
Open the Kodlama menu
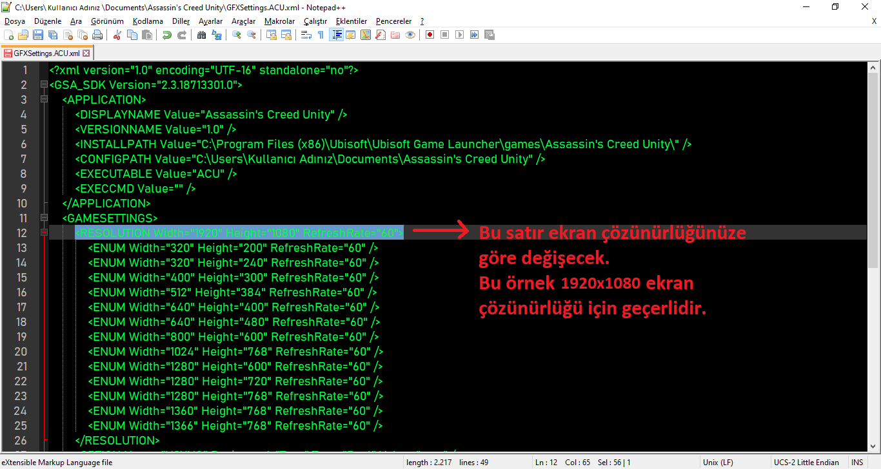(x=148, y=21)
